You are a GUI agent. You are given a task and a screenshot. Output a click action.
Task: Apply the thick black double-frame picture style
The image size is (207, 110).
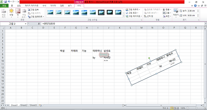point(101,12)
